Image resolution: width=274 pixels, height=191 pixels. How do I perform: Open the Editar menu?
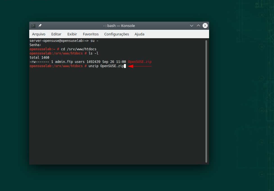56,34
